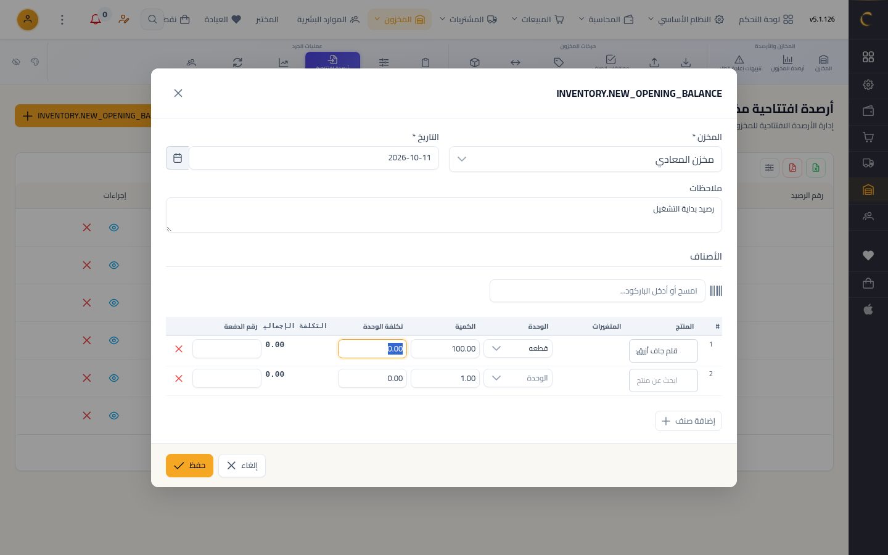Remove the first item row with red X

coord(179,349)
